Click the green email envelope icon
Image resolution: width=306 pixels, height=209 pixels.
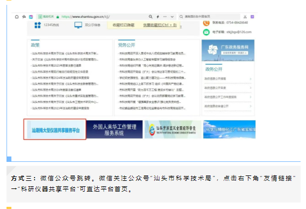(x=206, y=32)
